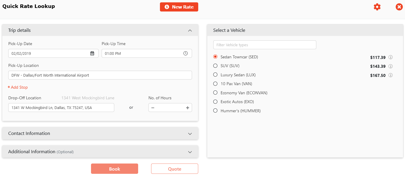The image size is (405, 175).
Task: Open the Pick-Up Date calendar icon
Action: point(92,53)
